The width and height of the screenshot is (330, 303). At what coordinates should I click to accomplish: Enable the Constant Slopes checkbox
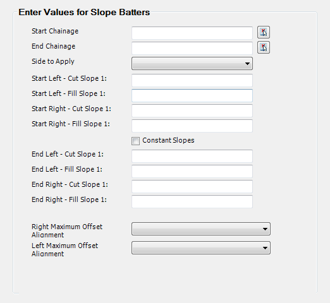coord(135,141)
